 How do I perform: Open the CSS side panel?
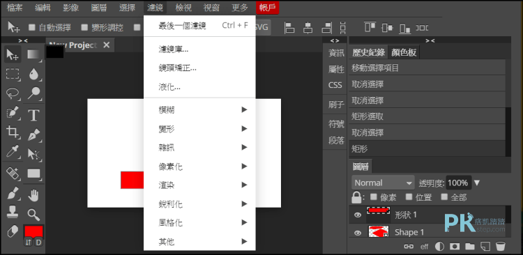click(335, 85)
